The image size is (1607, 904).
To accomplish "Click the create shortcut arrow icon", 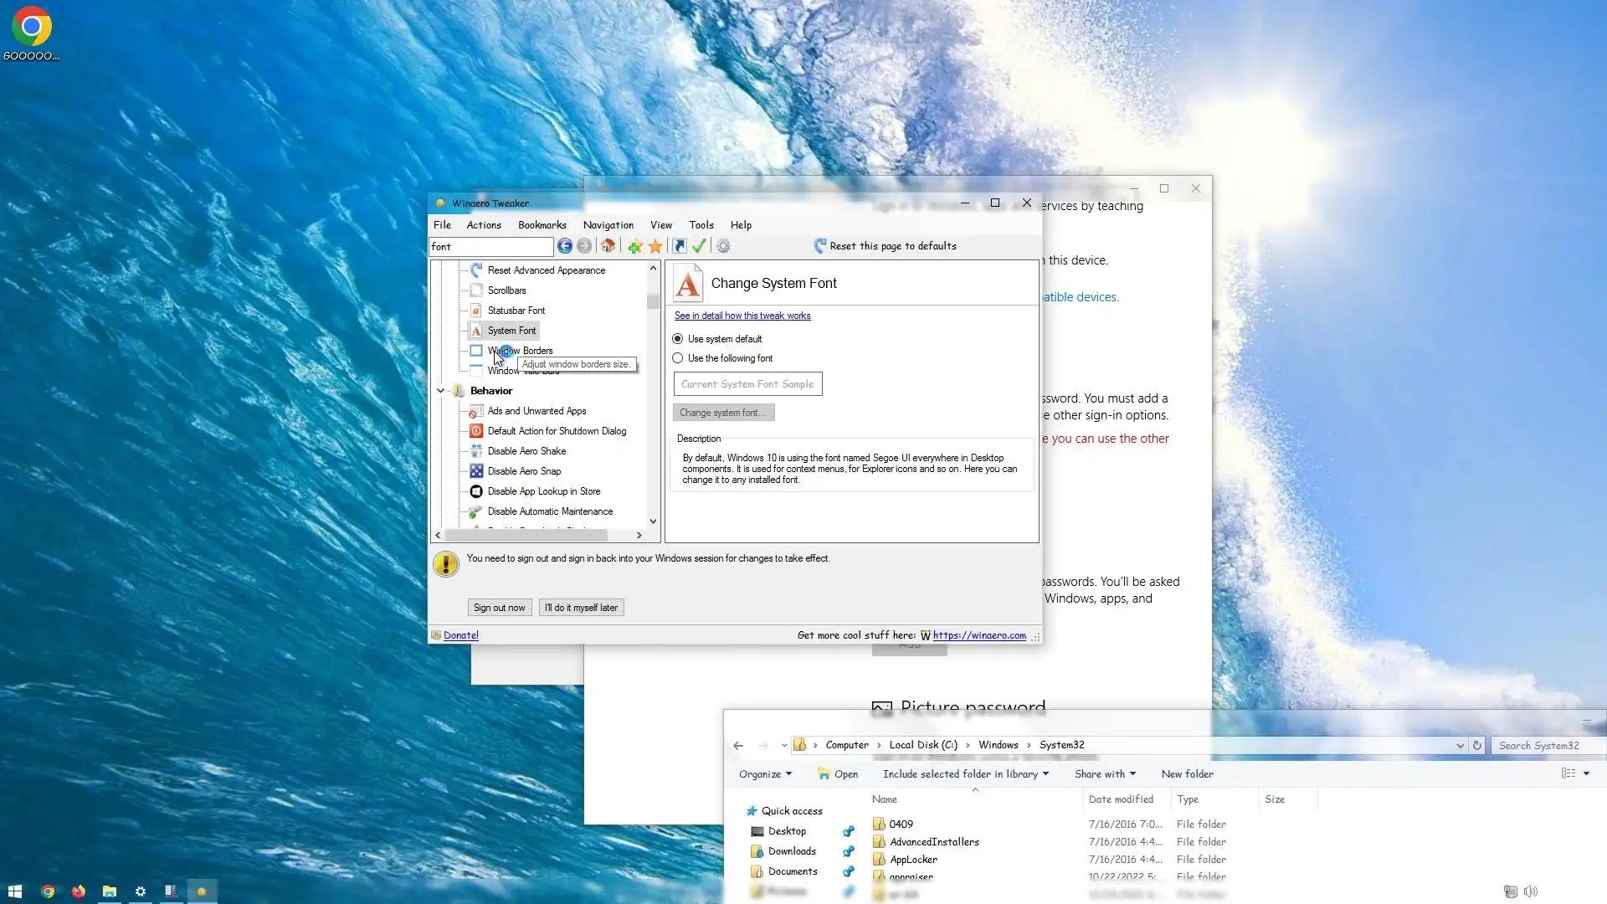I will coord(680,246).
